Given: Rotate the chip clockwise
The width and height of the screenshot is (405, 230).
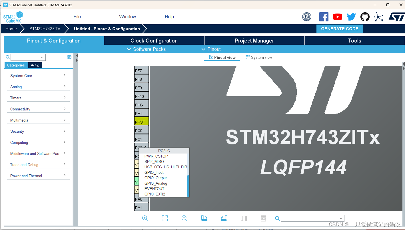Looking at the screenshot, I should (x=204, y=218).
